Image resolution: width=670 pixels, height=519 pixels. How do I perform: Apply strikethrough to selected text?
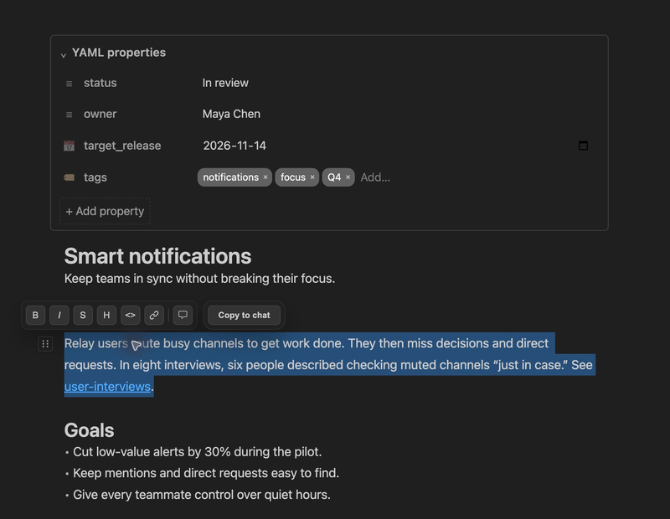click(x=83, y=316)
